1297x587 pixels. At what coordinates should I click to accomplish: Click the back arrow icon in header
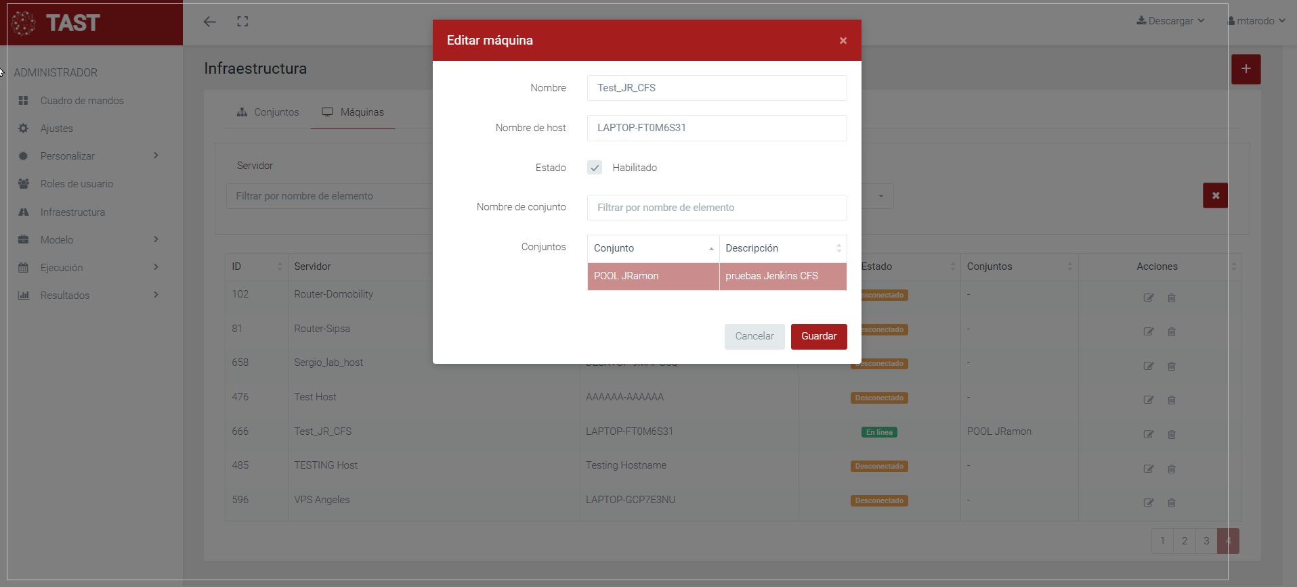coord(210,22)
